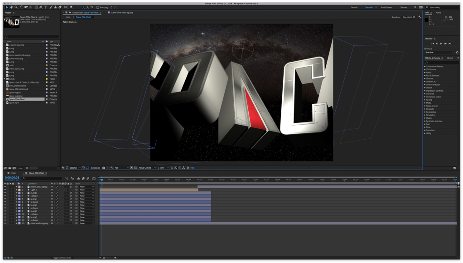Viewport: 463px width, 263px height.
Task: Take a snapshot with the camera icon
Action: [x=104, y=168]
